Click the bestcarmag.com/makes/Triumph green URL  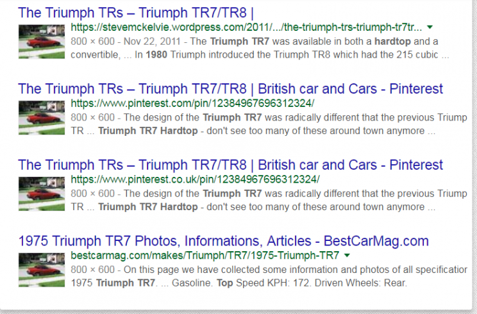(x=205, y=256)
